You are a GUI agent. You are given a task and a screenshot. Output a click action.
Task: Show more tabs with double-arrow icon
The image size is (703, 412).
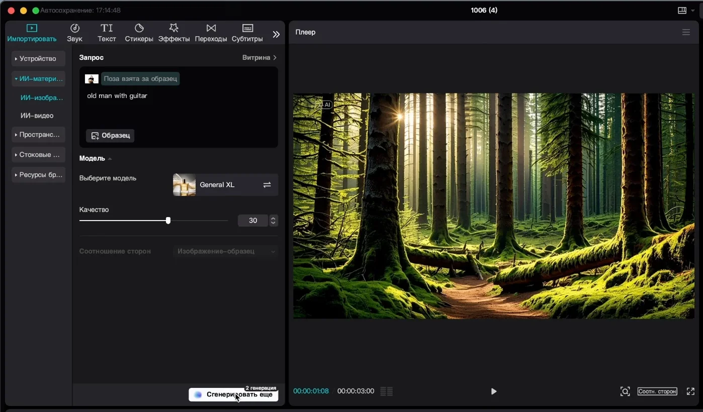click(x=276, y=34)
